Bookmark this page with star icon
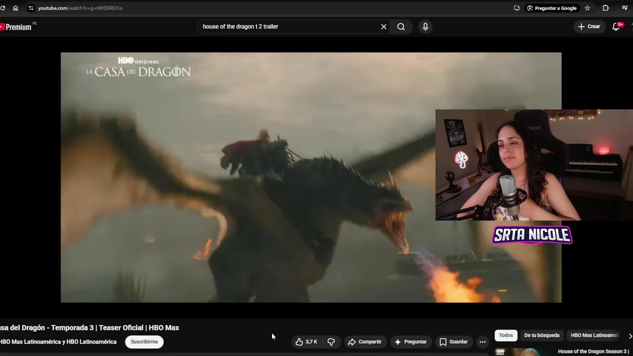633x356 pixels. click(588, 8)
